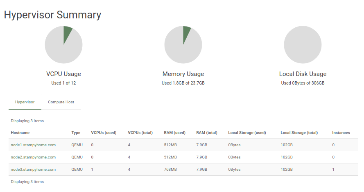
Task: Click the 768MB RAM cell for node3
Action: click(170, 170)
